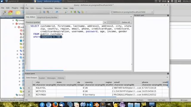The width and height of the screenshot is (191, 107).
Task: Select the Data Output tab
Action: (31, 78)
